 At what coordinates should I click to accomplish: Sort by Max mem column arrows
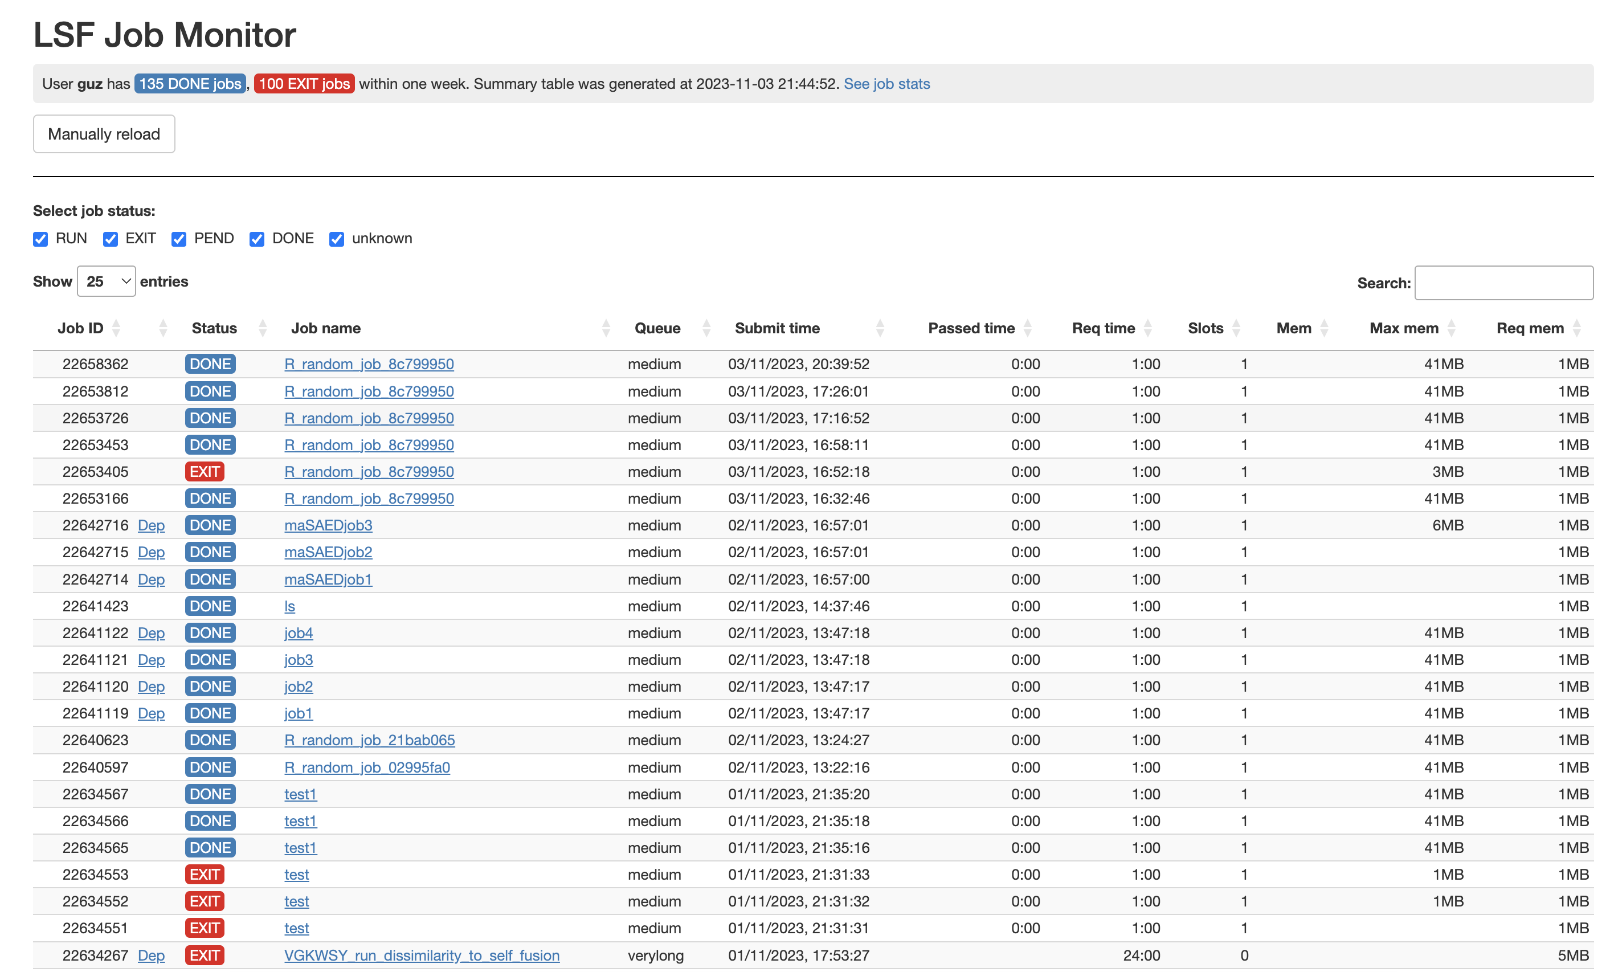1451,328
